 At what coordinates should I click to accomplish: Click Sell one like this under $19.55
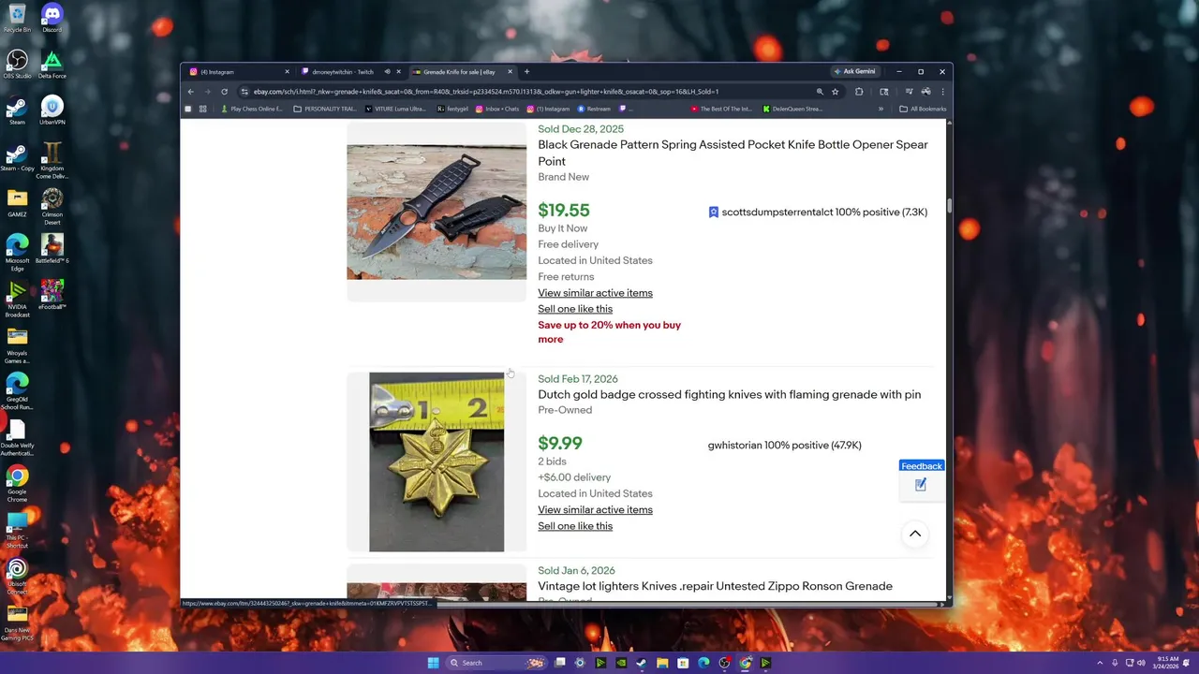click(575, 309)
